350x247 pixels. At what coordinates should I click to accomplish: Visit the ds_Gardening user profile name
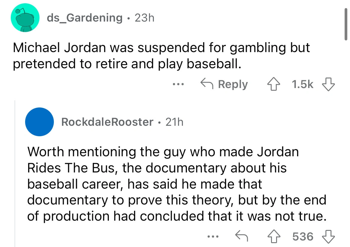tap(85, 18)
